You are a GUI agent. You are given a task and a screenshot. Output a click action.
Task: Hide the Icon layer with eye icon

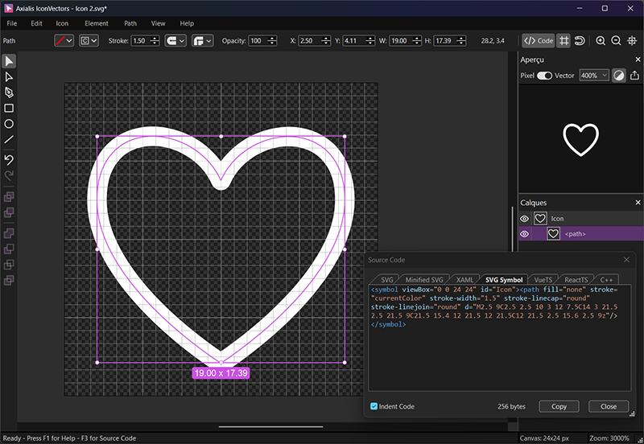pos(524,218)
